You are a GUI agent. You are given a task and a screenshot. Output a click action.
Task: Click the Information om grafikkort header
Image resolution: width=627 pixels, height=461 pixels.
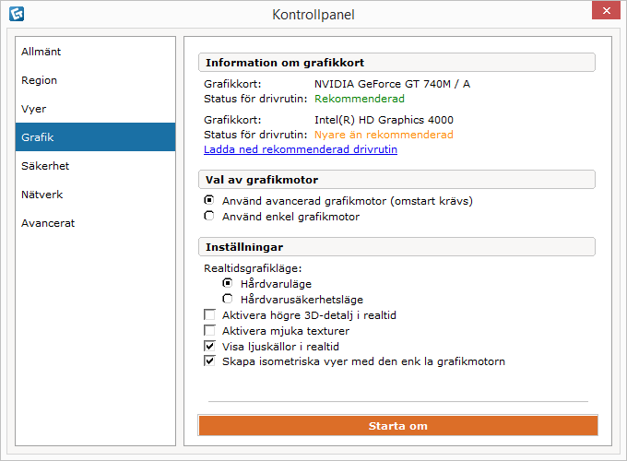[396, 63]
